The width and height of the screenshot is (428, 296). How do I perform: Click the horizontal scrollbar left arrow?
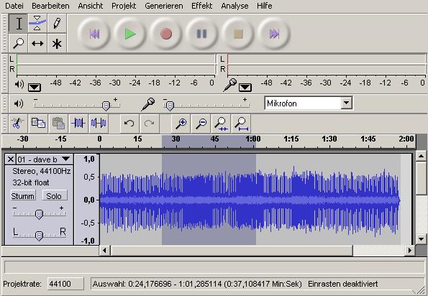point(104,250)
